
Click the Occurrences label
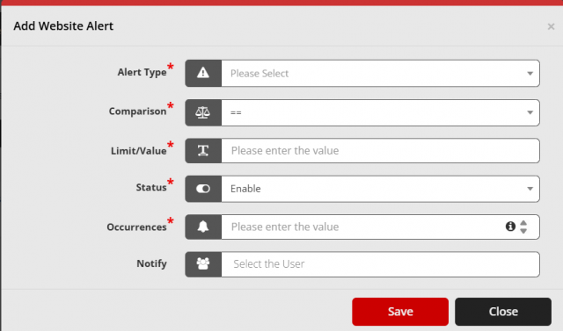(x=136, y=227)
